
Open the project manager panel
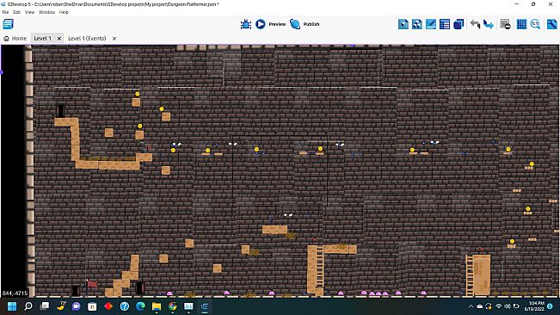tap(8, 24)
